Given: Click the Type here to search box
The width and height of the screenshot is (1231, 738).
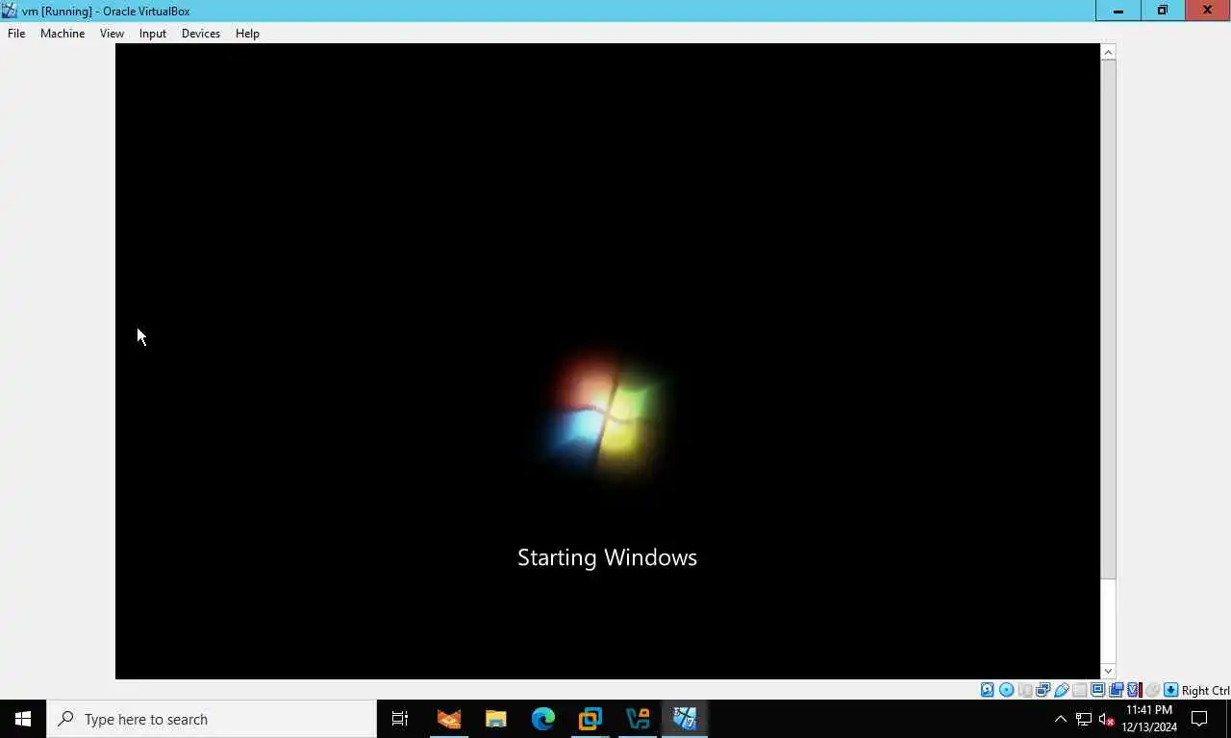Looking at the screenshot, I should [x=212, y=719].
